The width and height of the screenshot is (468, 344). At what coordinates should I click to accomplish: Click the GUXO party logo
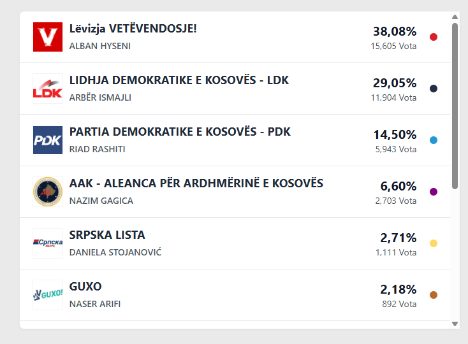[x=48, y=295]
